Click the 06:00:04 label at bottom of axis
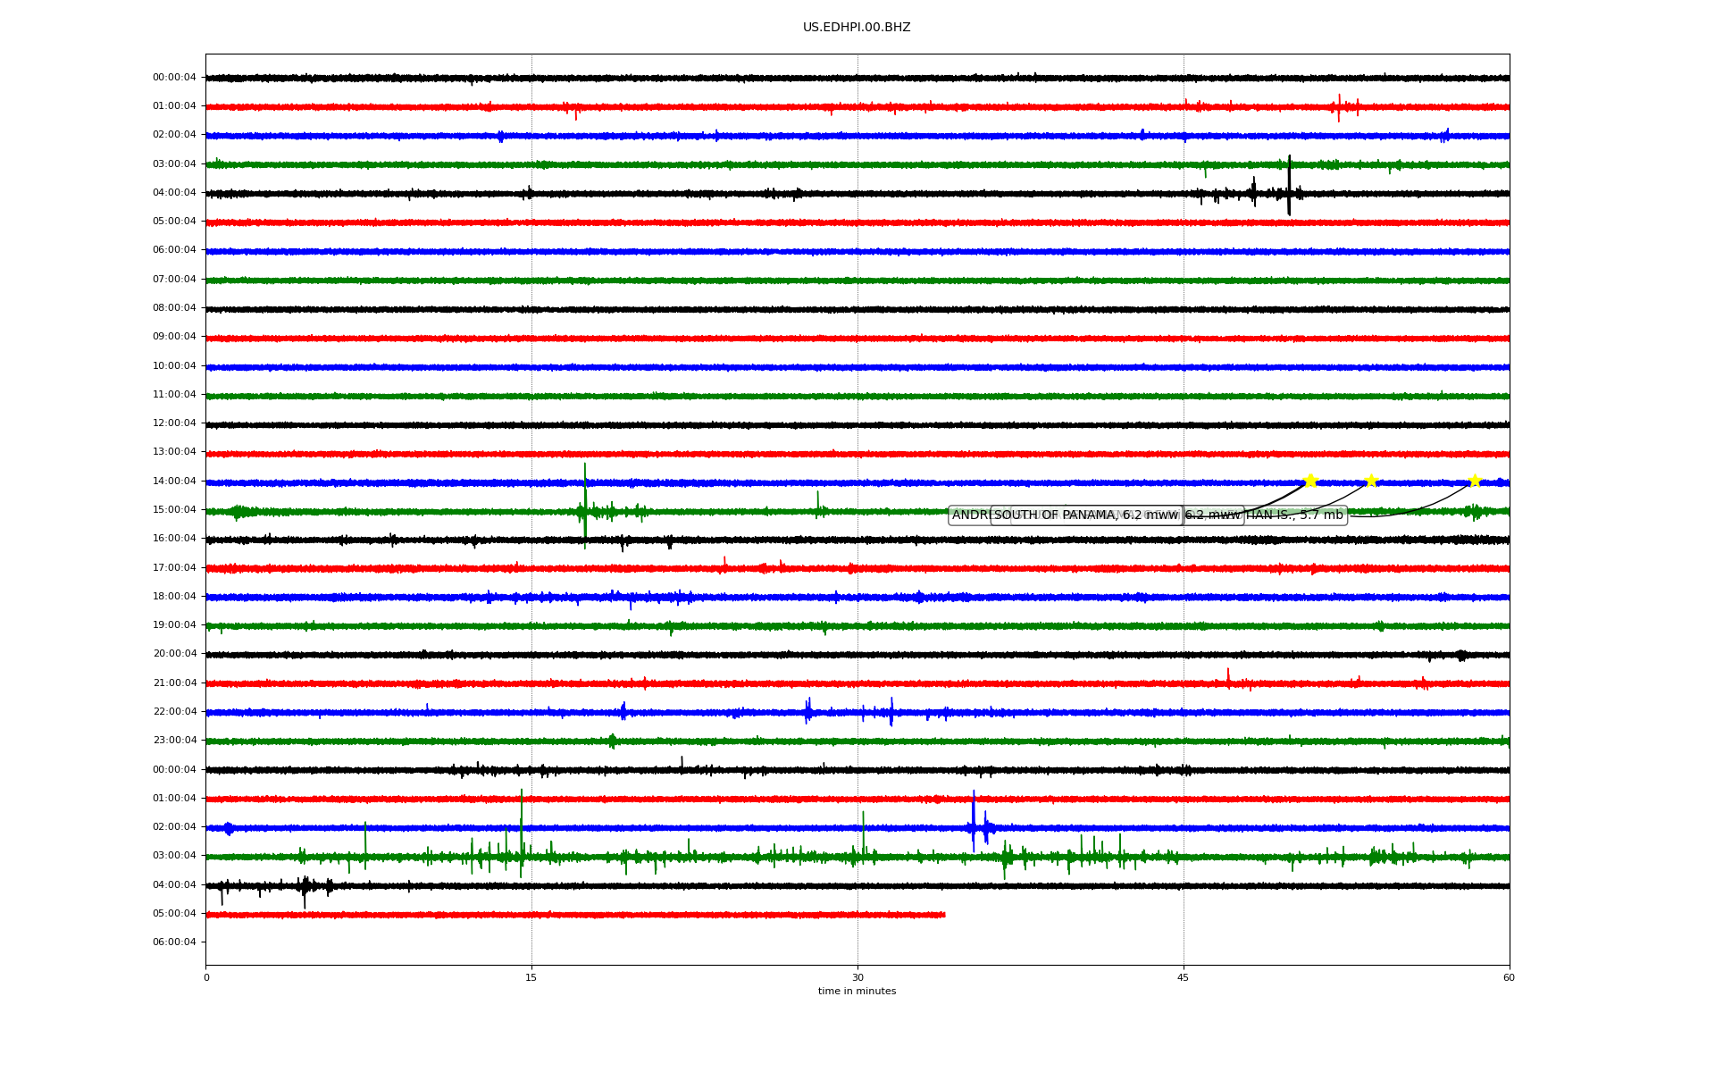Image resolution: width=1715 pixels, height=1072 pixels. pyautogui.click(x=174, y=942)
